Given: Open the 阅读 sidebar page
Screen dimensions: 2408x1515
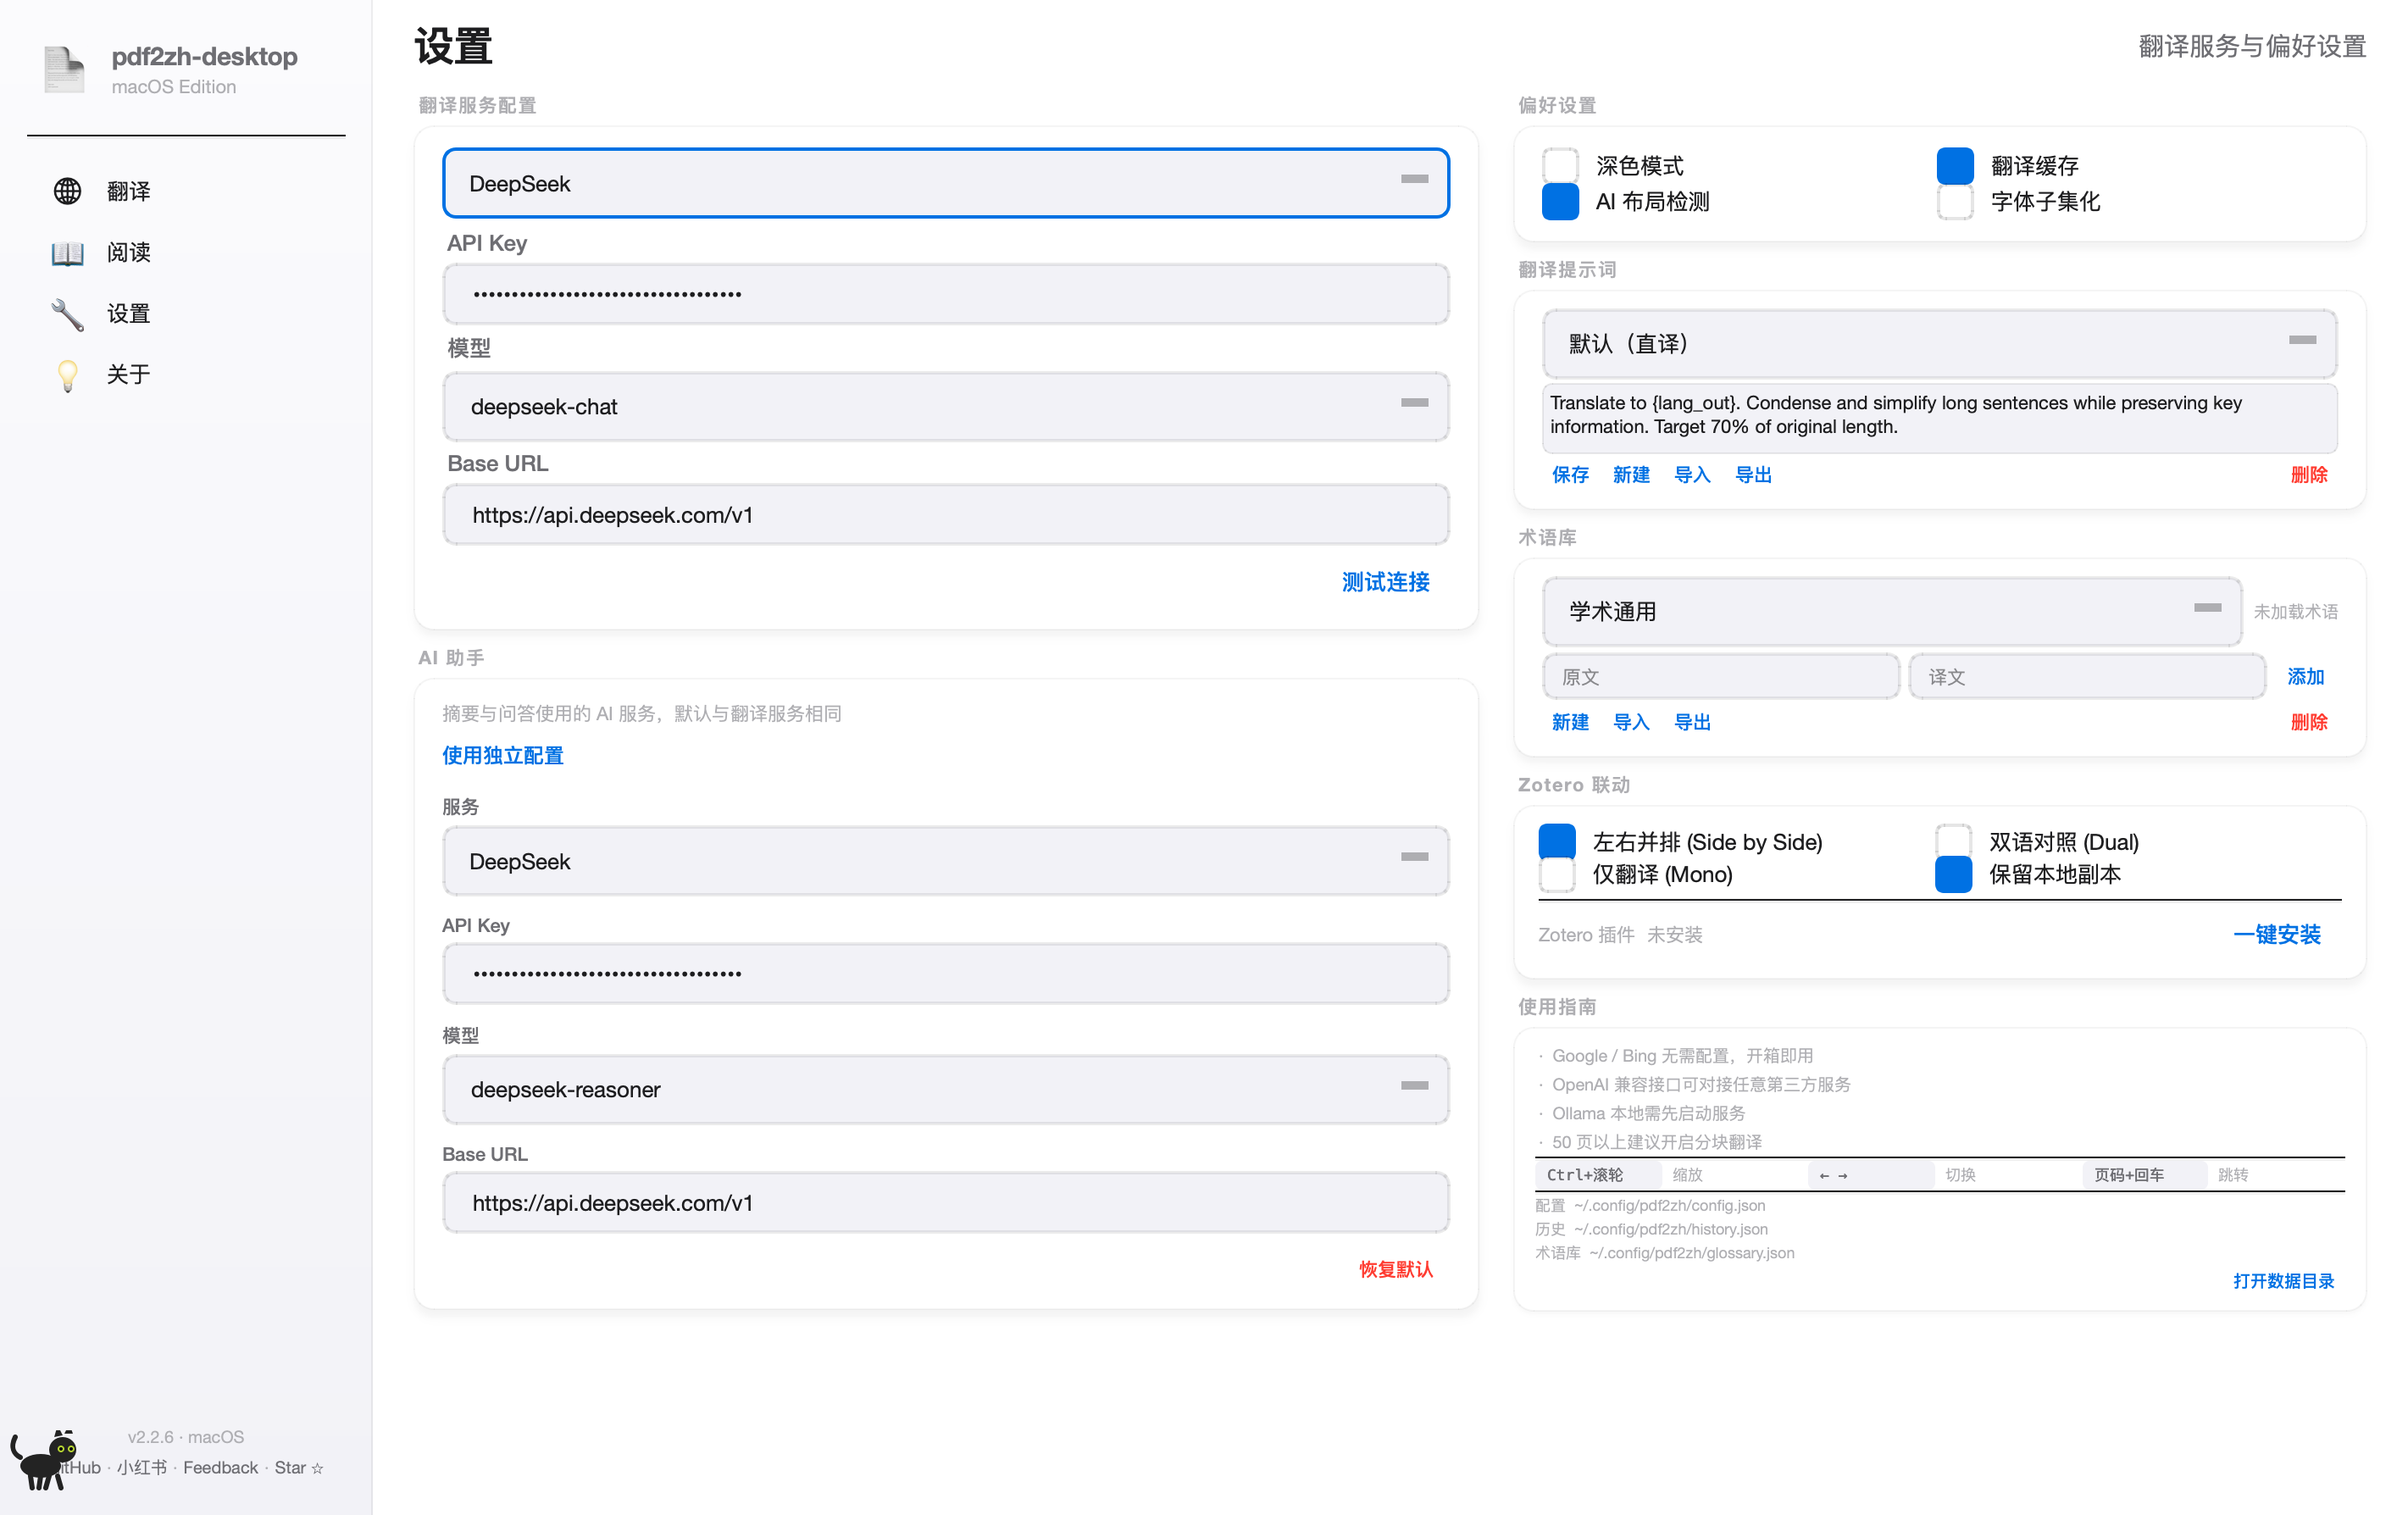Looking at the screenshot, I should (128, 252).
